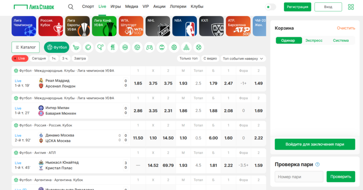Screen dimensions: 363x190
Task: Enable the Только топ filter
Action: click(188, 58)
